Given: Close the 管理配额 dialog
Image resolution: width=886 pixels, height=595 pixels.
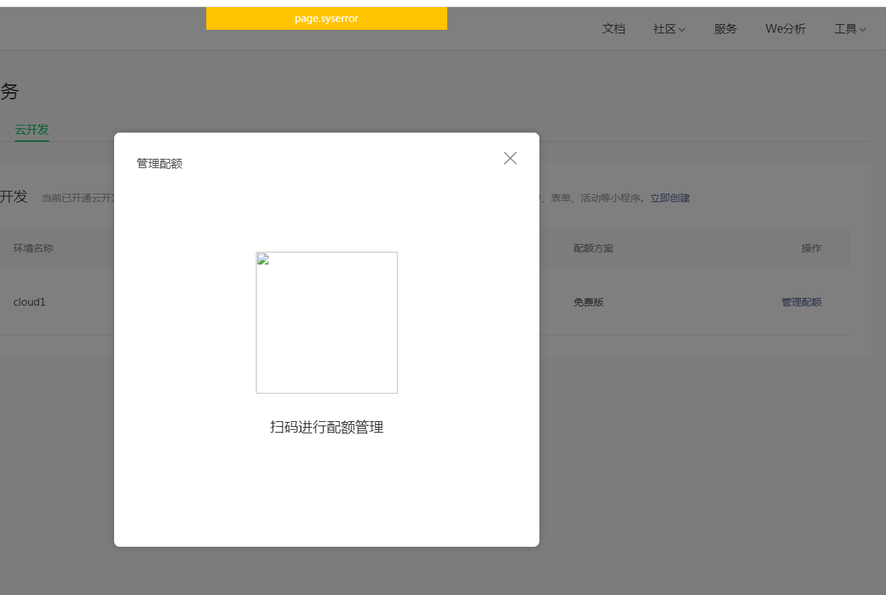Looking at the screenshot, I should pos(510,158).
